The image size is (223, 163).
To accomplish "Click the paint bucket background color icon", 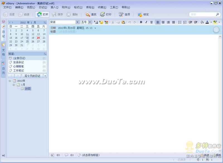I will [x=202, y=22].
